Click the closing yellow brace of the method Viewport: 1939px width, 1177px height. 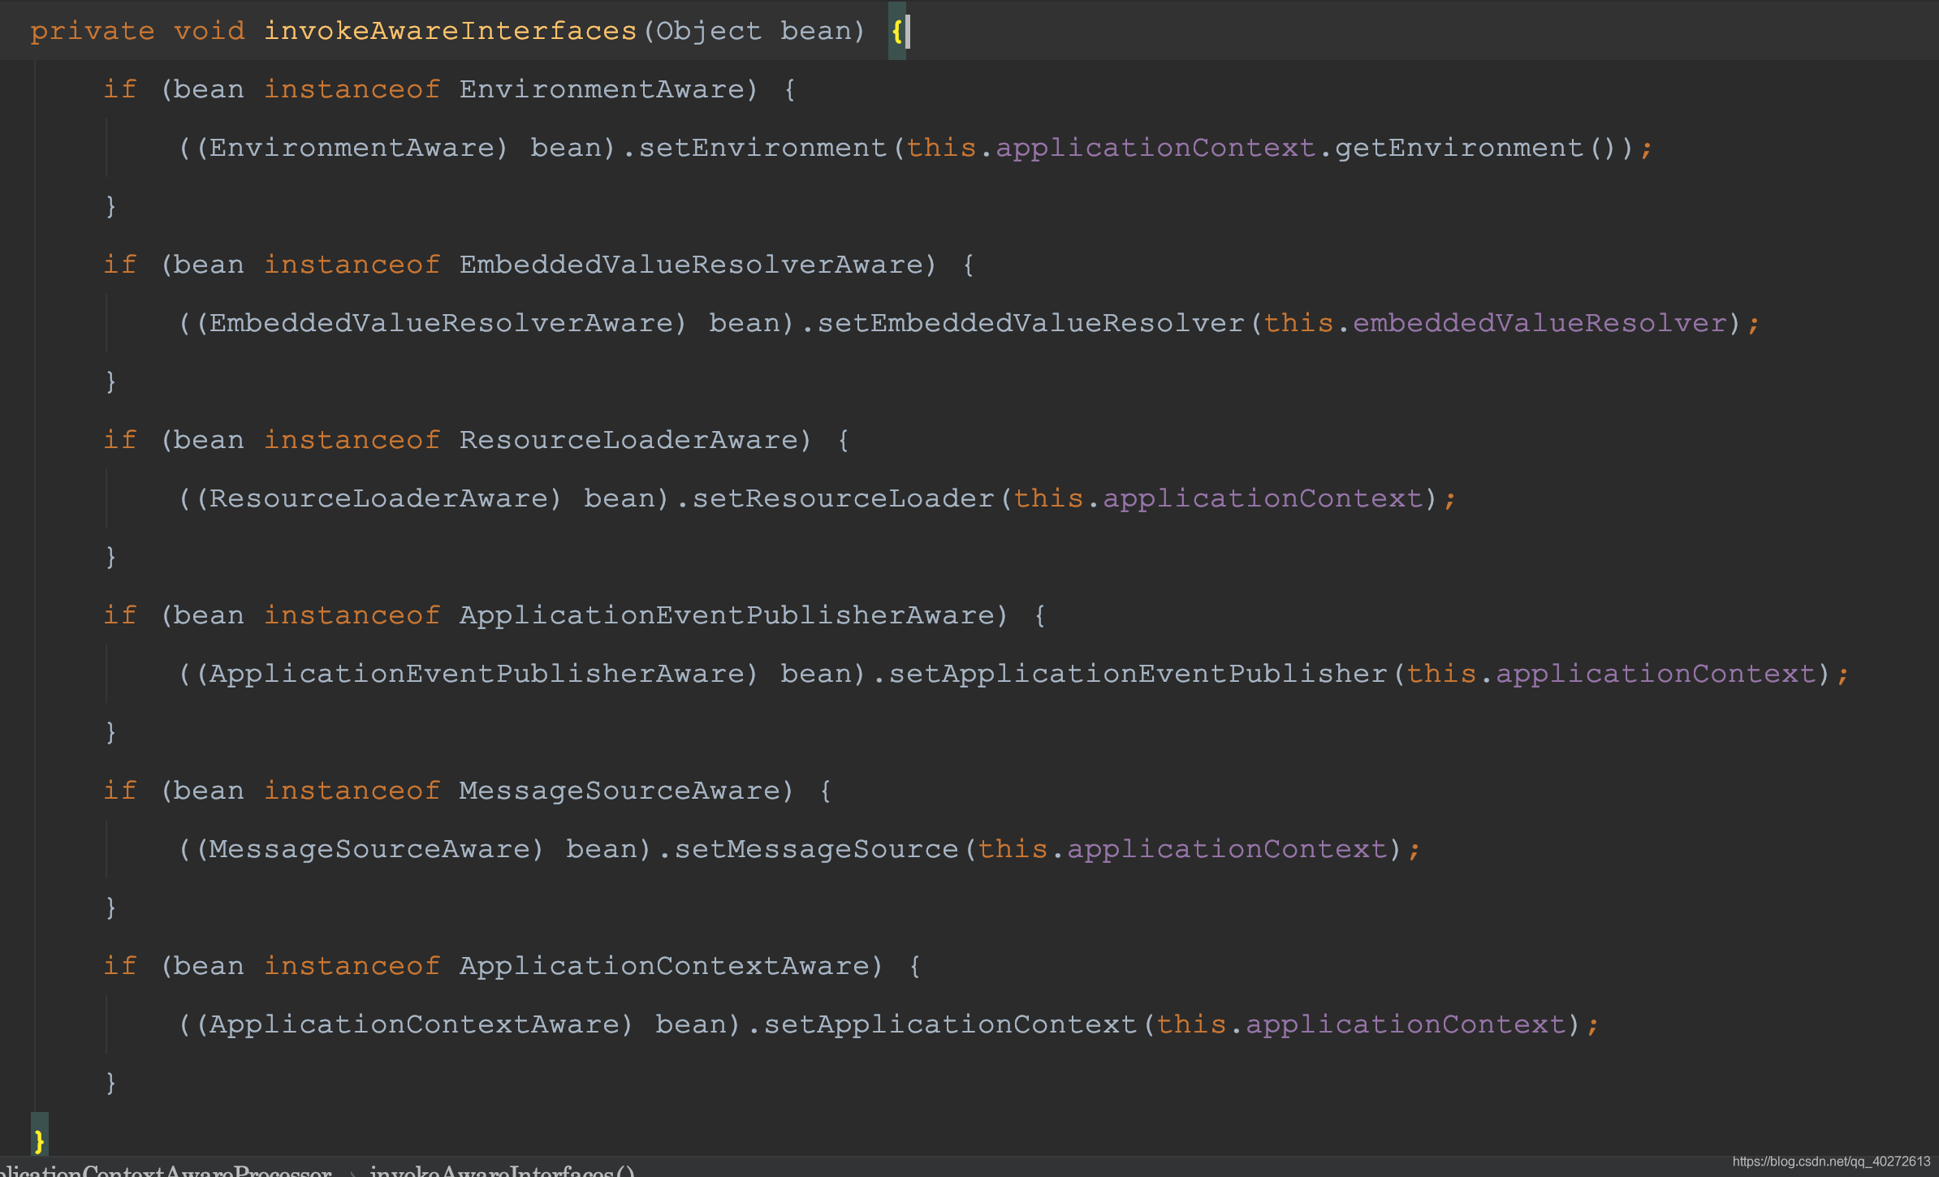pyautogui.click(x=39, y=1140)
